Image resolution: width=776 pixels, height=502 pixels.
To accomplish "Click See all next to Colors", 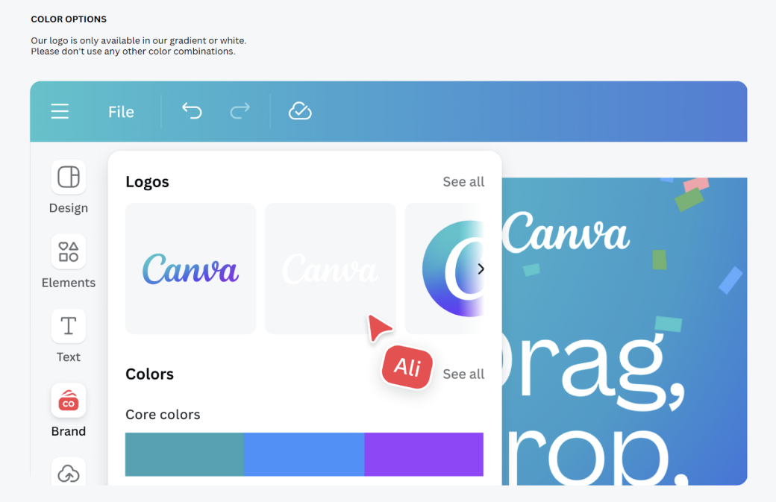I will [463, 374].
